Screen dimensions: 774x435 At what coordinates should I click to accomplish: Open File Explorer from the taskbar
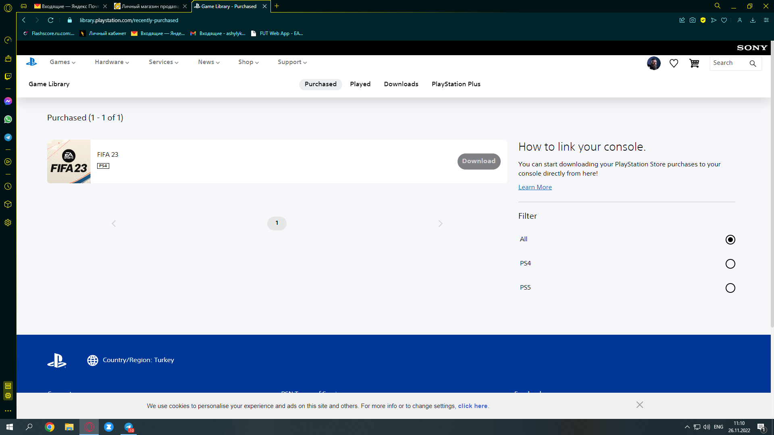coord(69,427)
